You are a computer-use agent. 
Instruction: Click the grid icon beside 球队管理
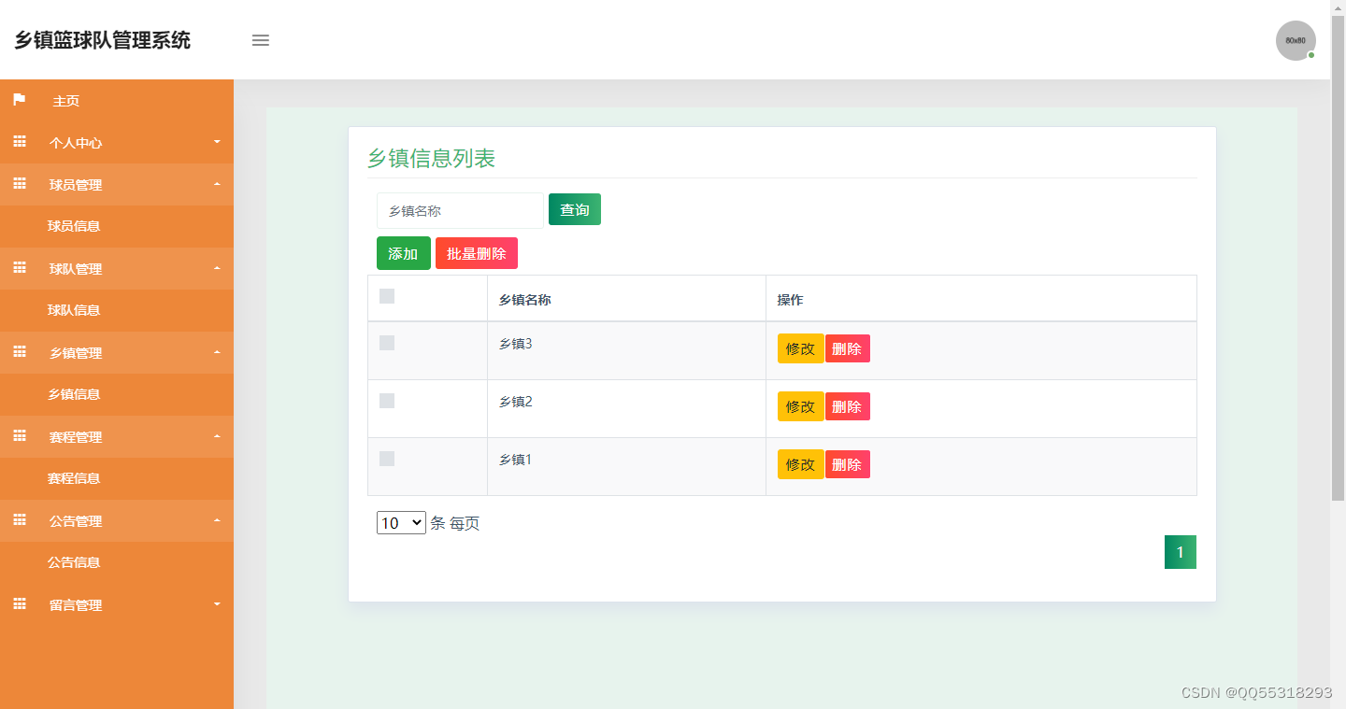[20, 268]
